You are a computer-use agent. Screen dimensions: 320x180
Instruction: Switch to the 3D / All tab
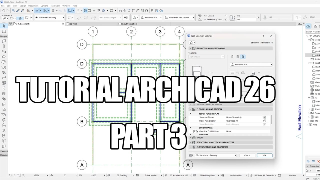click(x=92, y=24)
